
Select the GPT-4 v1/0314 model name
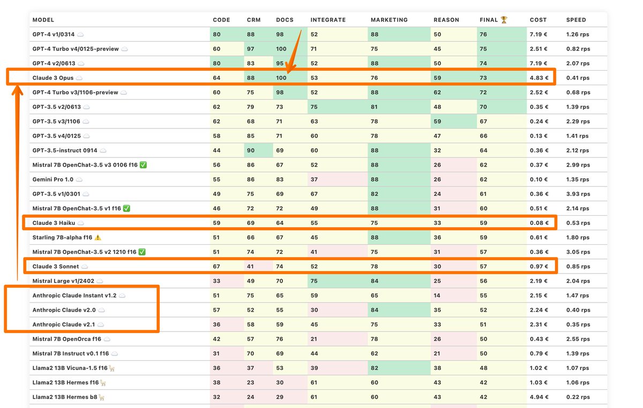(53, 34)
